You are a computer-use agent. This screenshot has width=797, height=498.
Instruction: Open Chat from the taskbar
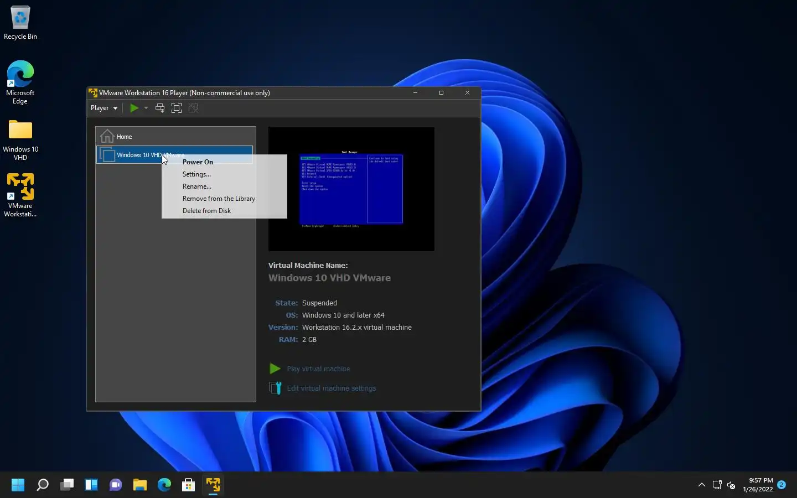coord(116,485)
